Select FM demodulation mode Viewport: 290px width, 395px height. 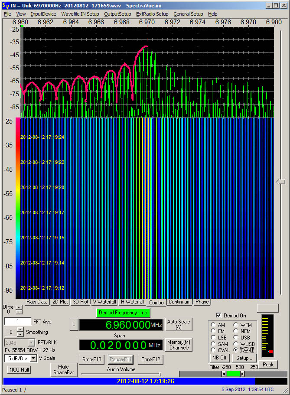[x=213, y=331]
